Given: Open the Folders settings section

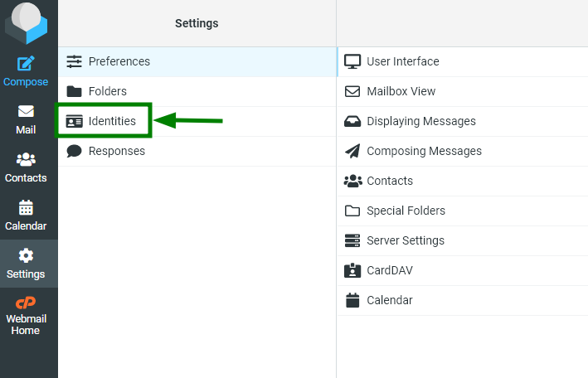Looking at the screenshot, I should pyautogui.click(x=197, y=91).
